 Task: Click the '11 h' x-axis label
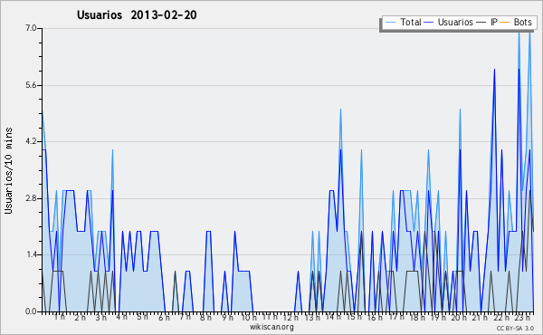tap(270, 317)
